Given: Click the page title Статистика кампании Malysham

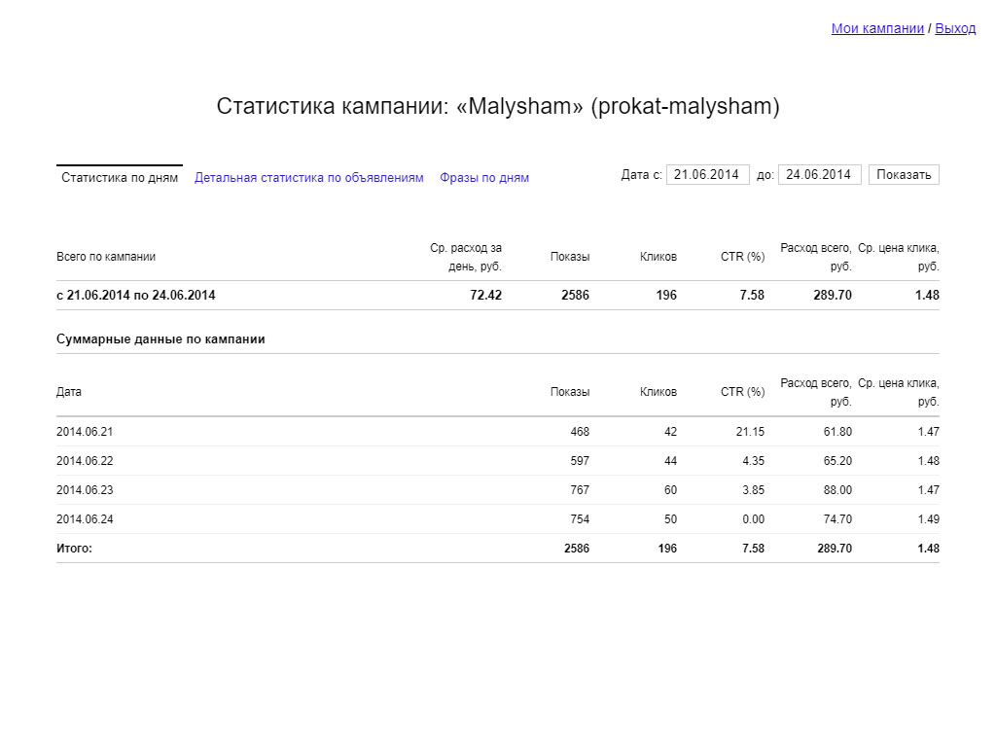Looking at the screenshot, I should (x=498, y=106).
